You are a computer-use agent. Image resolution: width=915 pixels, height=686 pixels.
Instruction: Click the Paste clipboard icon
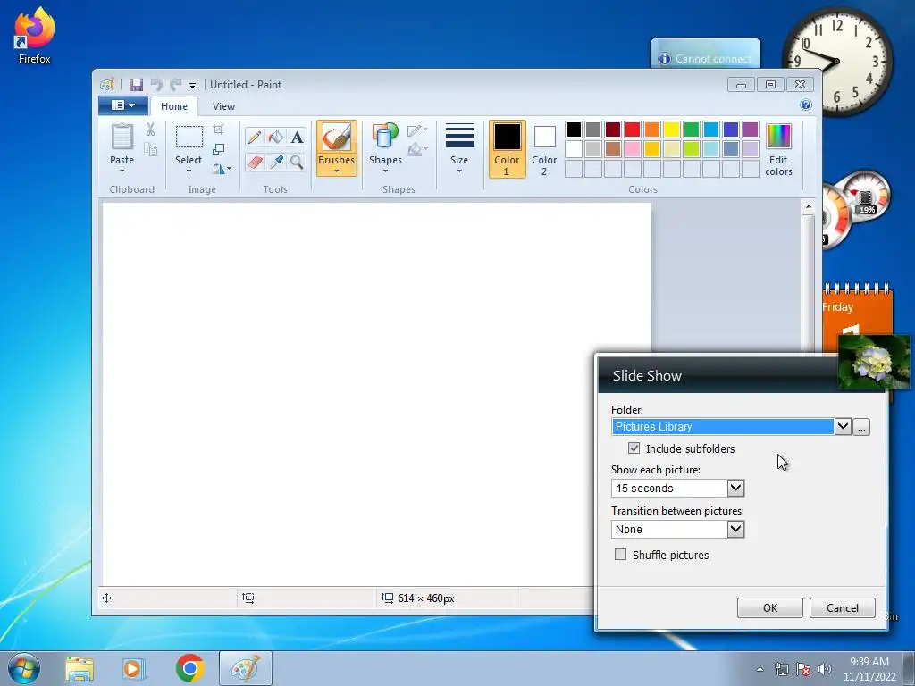pyautogui.click(x=122, y=137)
